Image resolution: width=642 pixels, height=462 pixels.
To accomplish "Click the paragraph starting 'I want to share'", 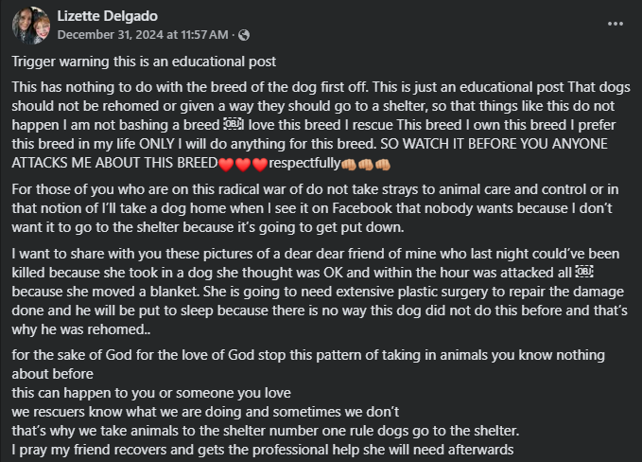I will tap(320, 292).
